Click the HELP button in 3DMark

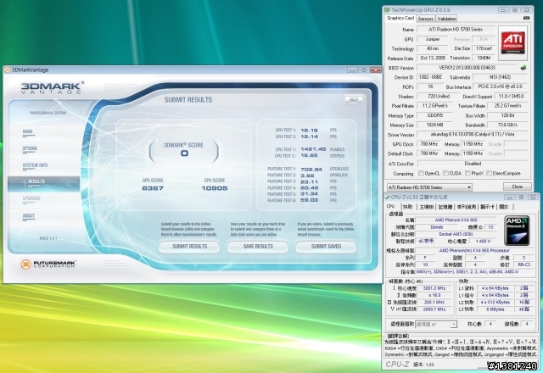(354, 100)
